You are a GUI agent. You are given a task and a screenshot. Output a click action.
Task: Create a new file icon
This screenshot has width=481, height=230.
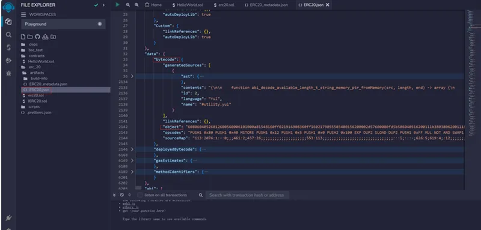(23, 37)
